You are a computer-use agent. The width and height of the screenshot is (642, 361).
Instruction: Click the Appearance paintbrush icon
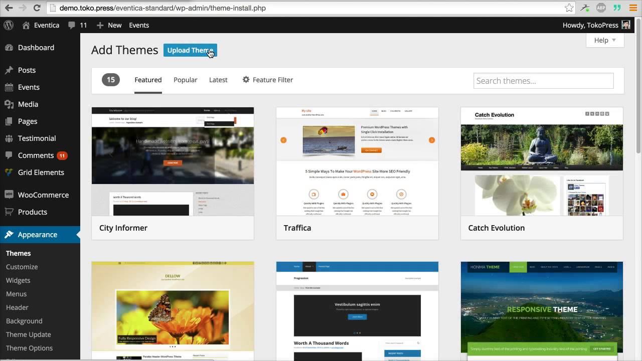[9, 235]
